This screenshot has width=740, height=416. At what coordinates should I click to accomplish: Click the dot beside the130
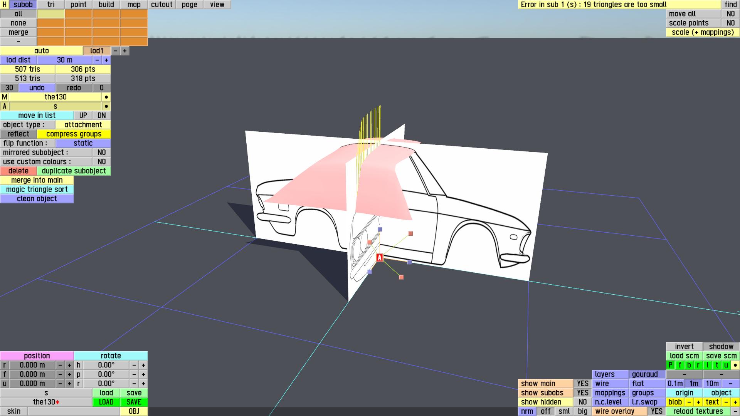106,97
